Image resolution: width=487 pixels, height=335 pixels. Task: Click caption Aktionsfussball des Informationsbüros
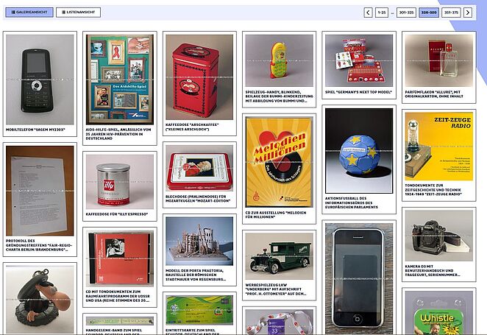pos(352,202)
